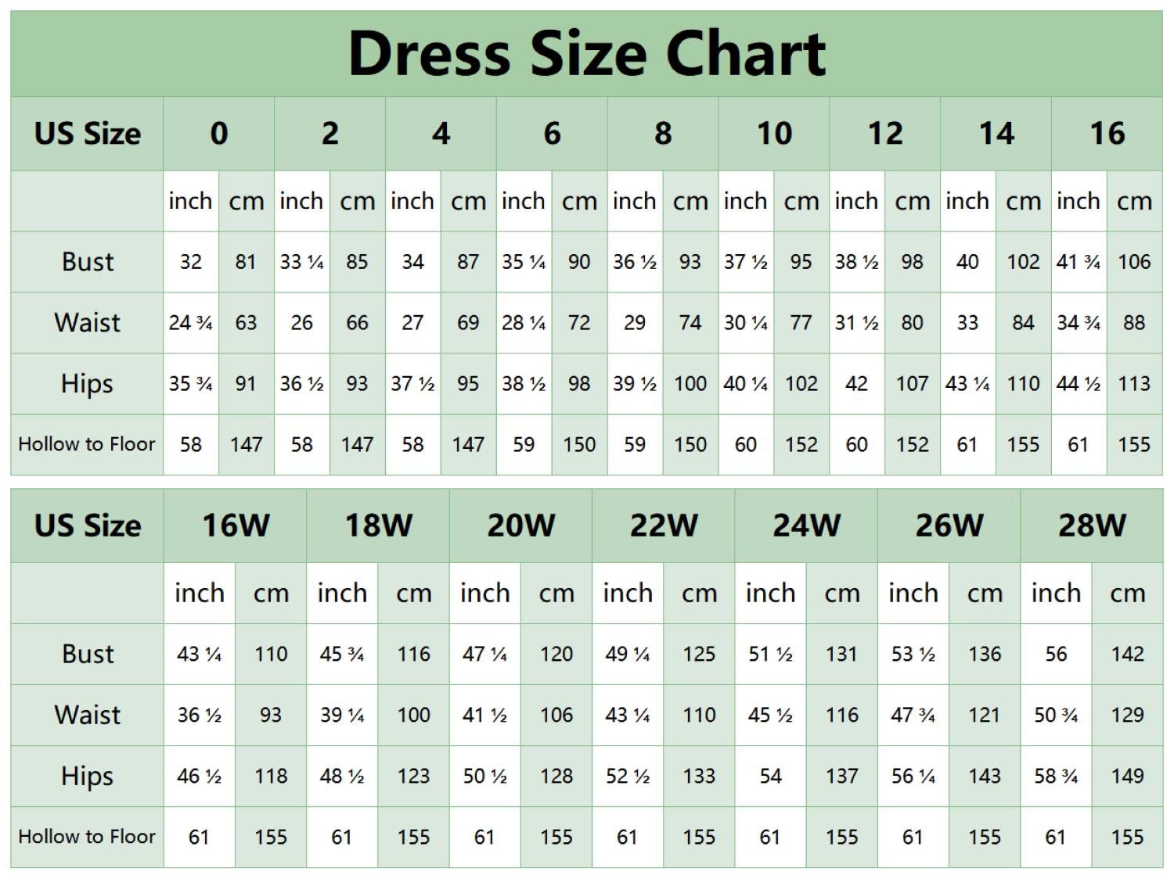Screen dimensions: 1174x879
Task: Click the Waist row label in bottom table
Action: click(x=88, y=715)
